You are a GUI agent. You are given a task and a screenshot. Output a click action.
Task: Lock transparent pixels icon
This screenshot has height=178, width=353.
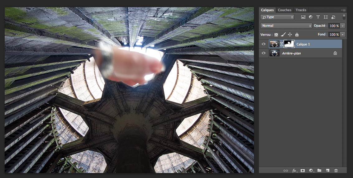coord(276,35)
